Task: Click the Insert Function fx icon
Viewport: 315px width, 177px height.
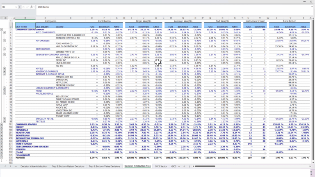Action: [x=31, y=7]
